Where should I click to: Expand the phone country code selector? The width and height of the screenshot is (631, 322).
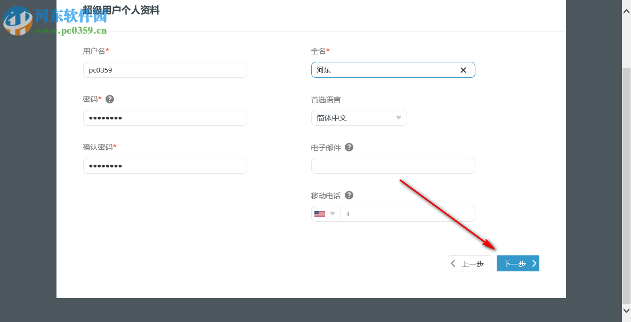332,213
